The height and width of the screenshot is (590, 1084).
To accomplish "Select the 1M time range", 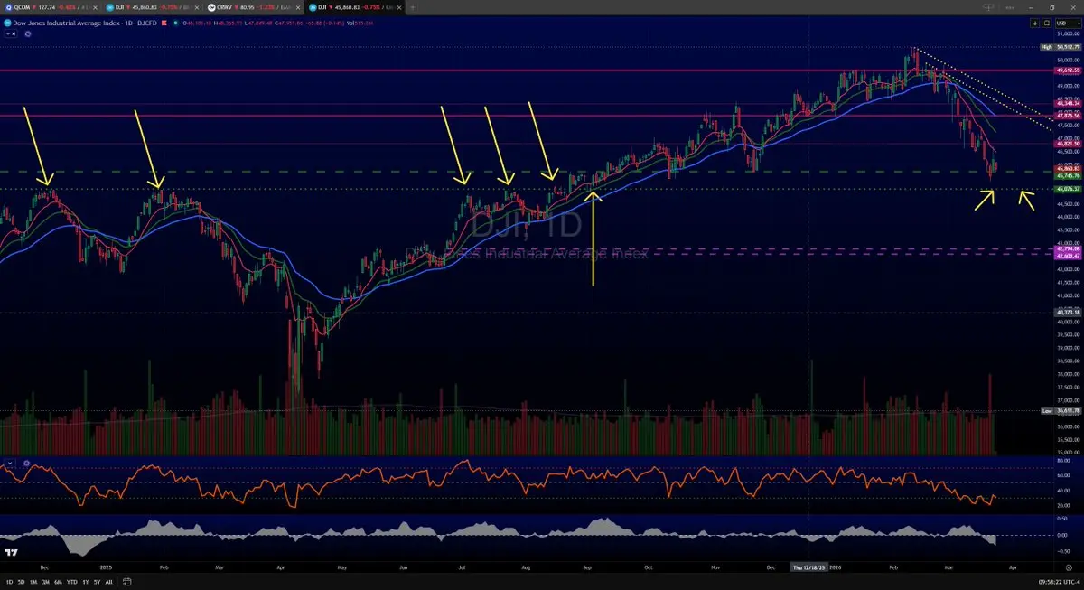I will tap(33, 582).
